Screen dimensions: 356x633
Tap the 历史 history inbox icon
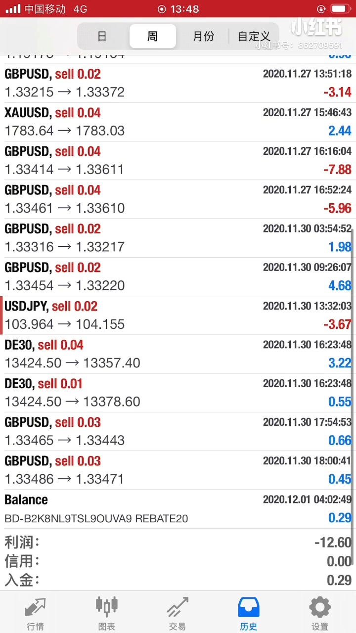[x=249, y=607]
